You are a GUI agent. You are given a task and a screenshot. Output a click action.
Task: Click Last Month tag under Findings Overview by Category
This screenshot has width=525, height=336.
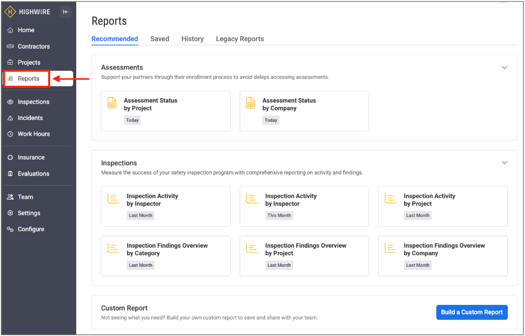tap(140, 265)
